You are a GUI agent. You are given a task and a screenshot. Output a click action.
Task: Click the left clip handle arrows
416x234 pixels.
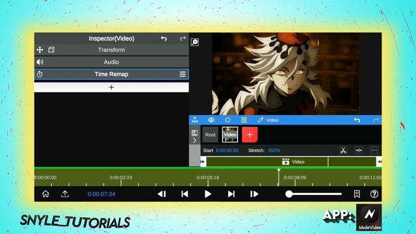coord(203,162)
